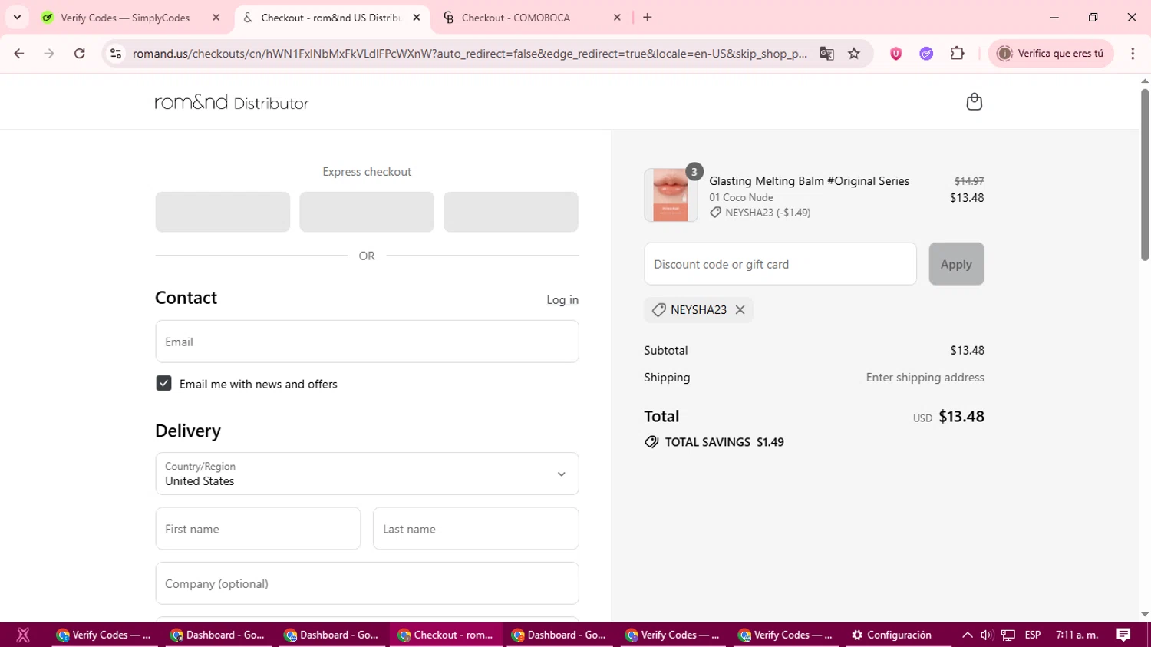The height and width of the screenshot is (647, 1151).
Task: Click the red shield extension icon
Action: pos(895,54)
